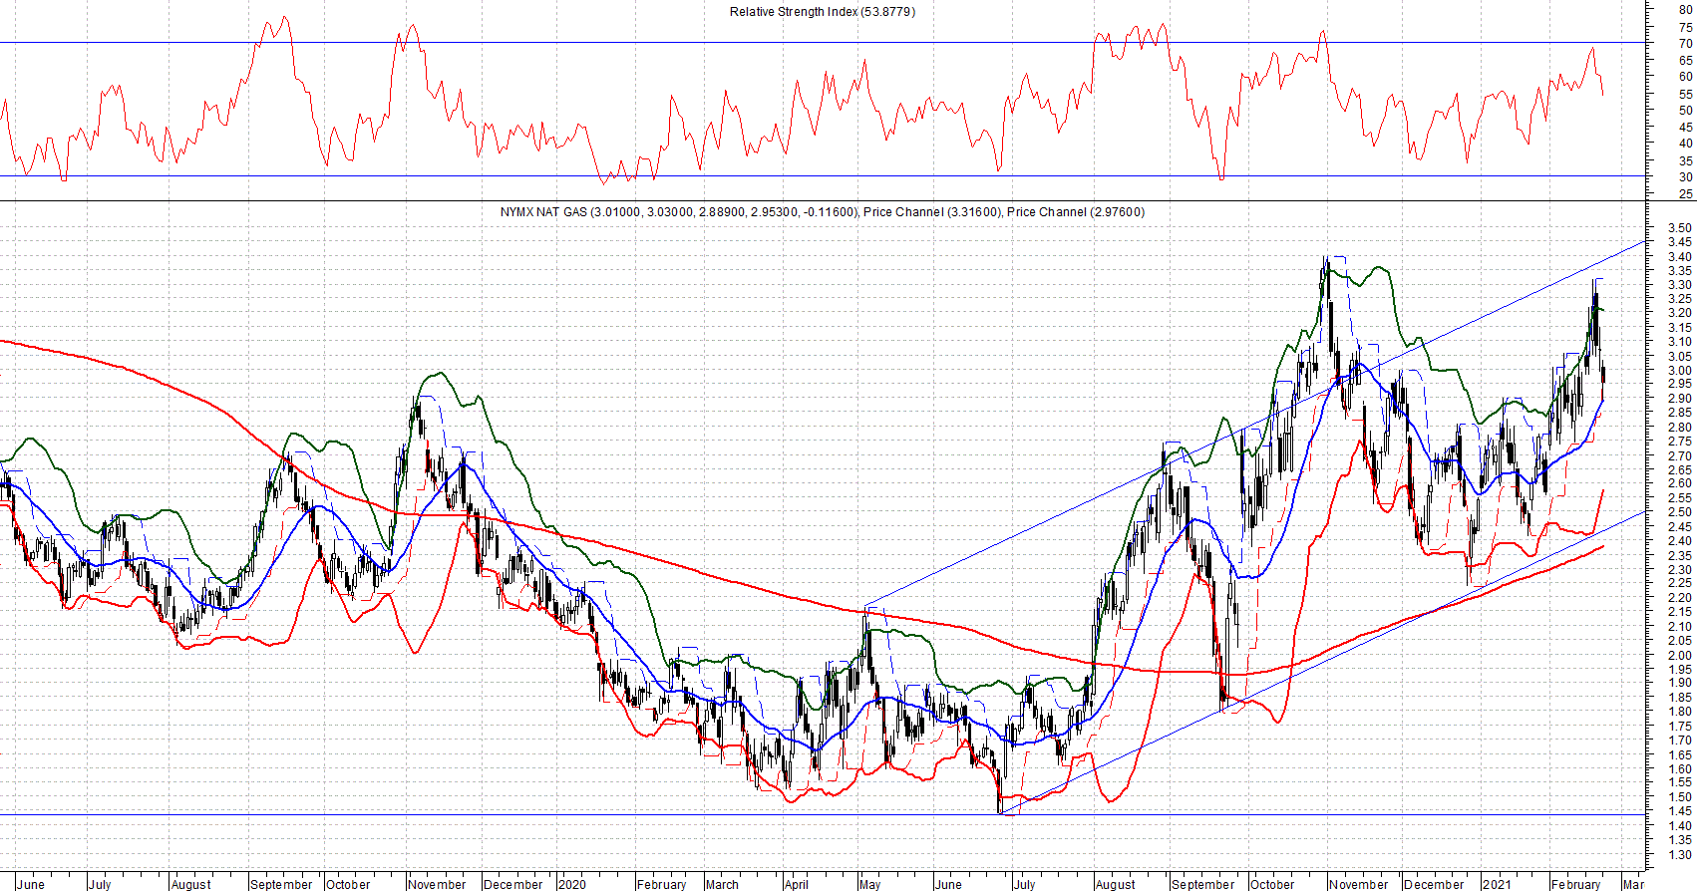Click the 50 value on RSI scale

click(1685, 111)
